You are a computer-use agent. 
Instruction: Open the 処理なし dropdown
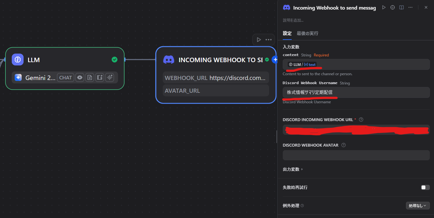(x=418, y=206)
